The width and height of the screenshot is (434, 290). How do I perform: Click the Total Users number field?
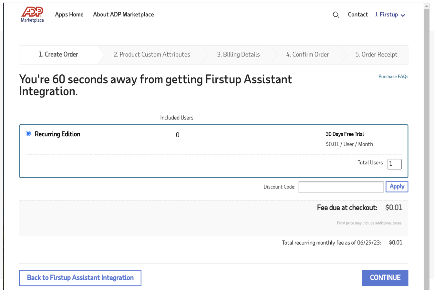coord(395,164)
